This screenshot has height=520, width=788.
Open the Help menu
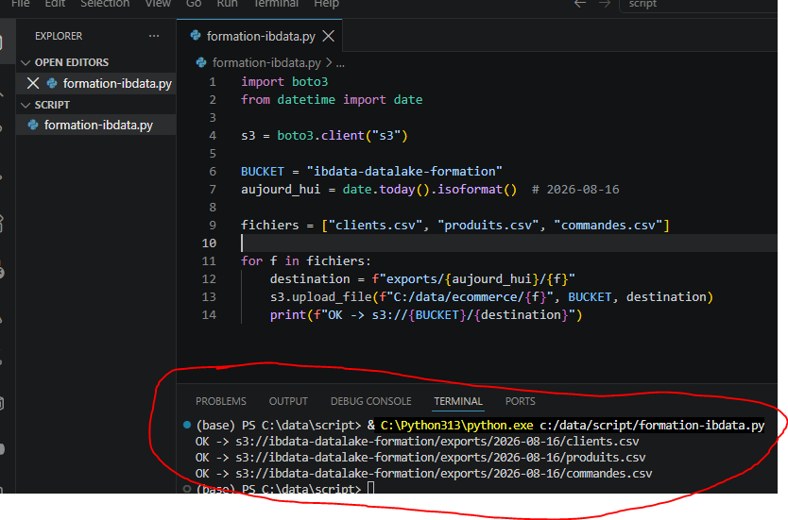(326, 4)
